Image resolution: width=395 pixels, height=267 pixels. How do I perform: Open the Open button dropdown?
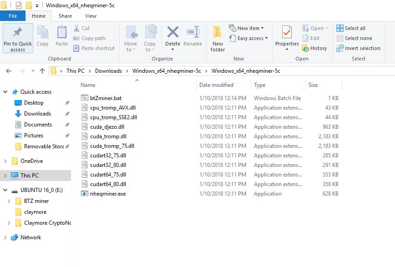(x=327, y=28)
